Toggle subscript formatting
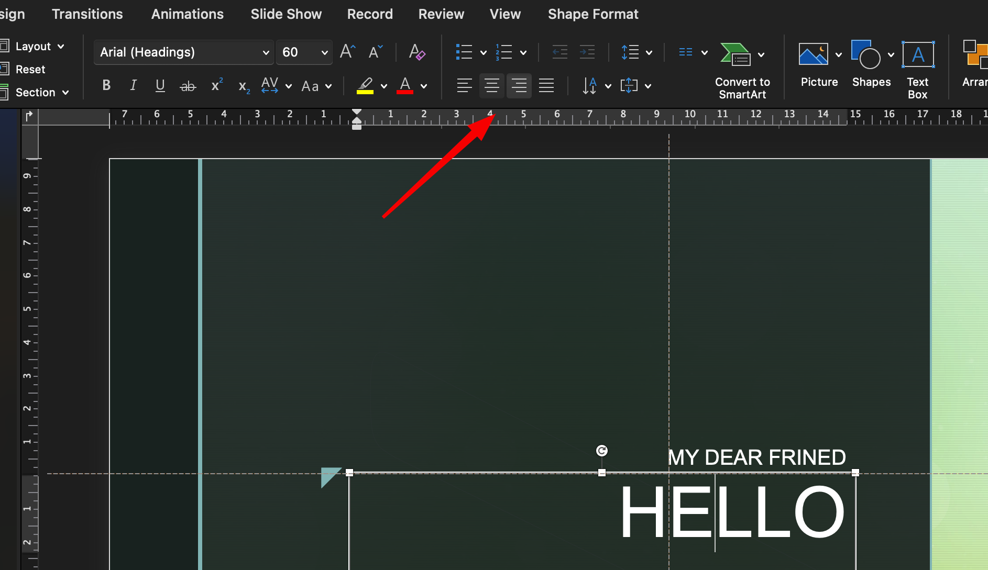This screenshot has height=570, width=988. pyautogui.click(x=244, y=86)
